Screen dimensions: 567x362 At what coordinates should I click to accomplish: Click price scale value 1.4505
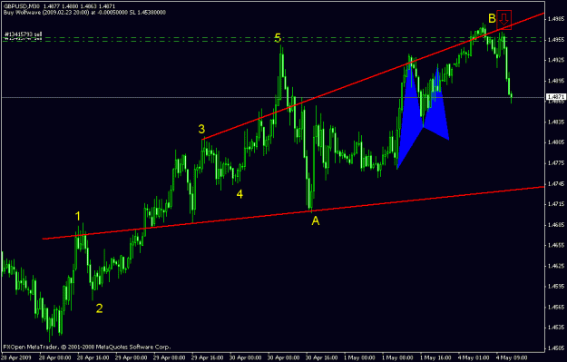click(556, 348)
